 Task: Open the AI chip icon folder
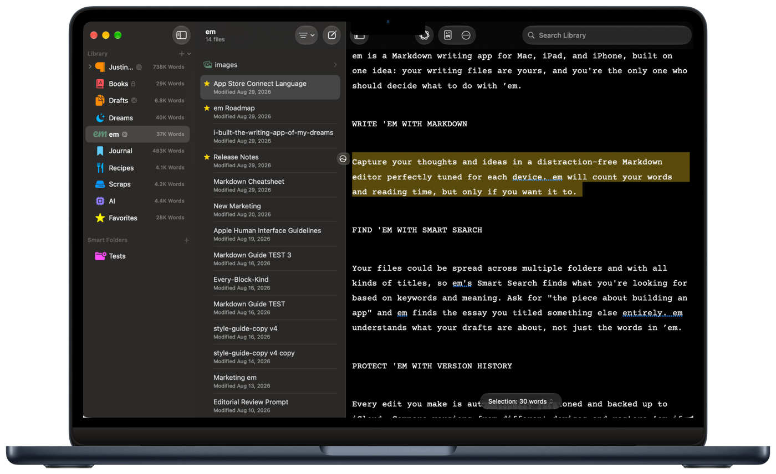[x=100, y=201]
